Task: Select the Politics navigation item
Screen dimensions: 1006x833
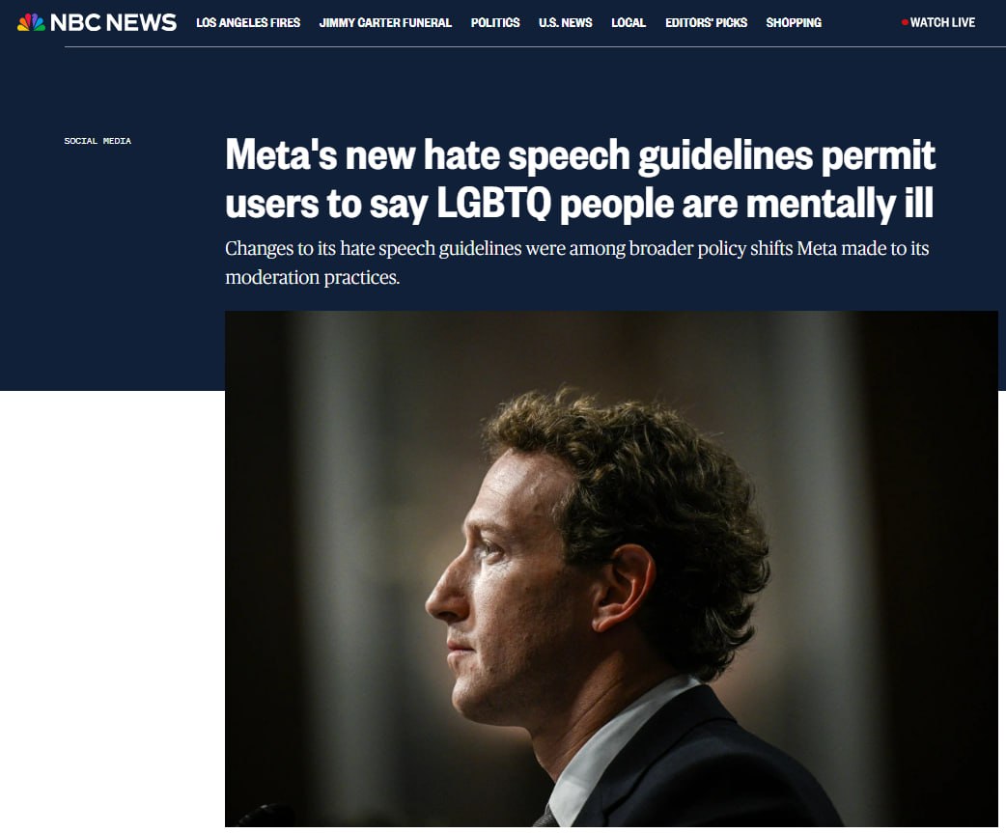Action: click(495, 22)
